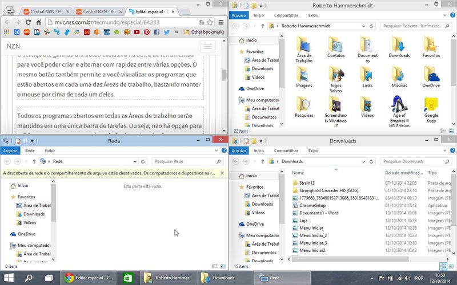Open Contatos folder icon

(336, 47)
